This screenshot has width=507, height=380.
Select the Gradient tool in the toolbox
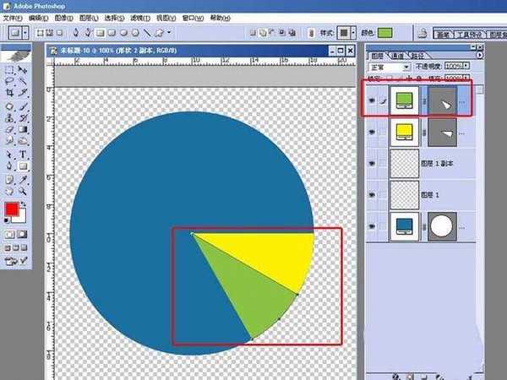pos(23,129)
